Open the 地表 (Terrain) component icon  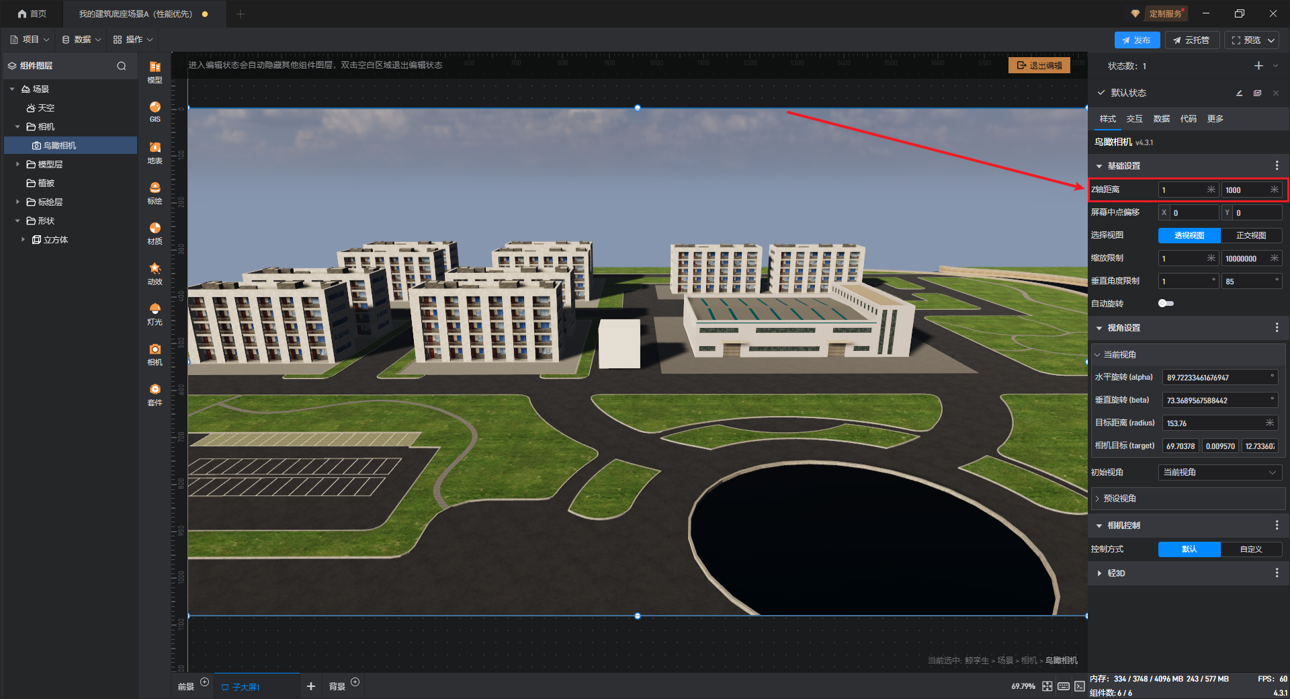click(155, 152)
